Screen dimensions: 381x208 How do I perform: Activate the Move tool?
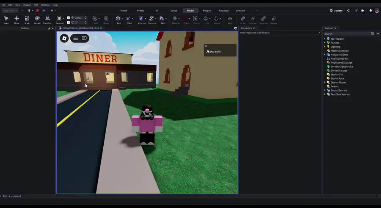coord(17,20)
